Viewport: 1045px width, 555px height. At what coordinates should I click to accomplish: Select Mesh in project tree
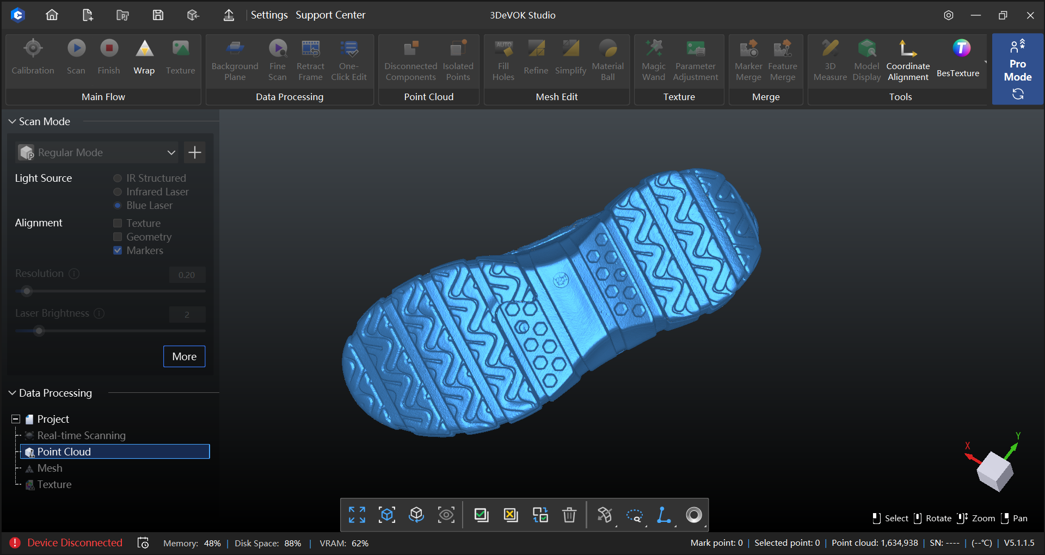(50, 468)
